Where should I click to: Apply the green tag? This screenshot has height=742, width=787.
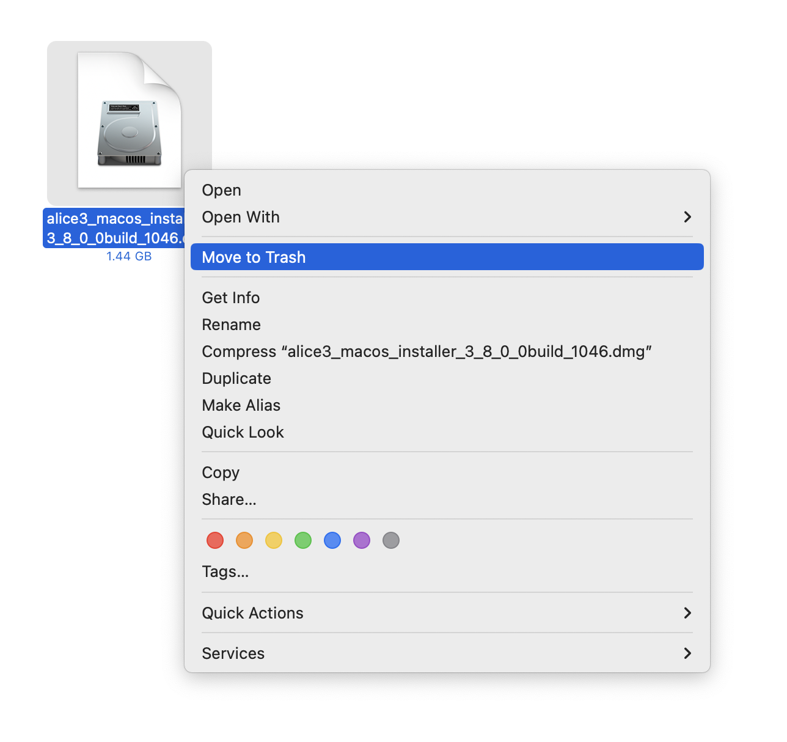click(x=302, y=540)
